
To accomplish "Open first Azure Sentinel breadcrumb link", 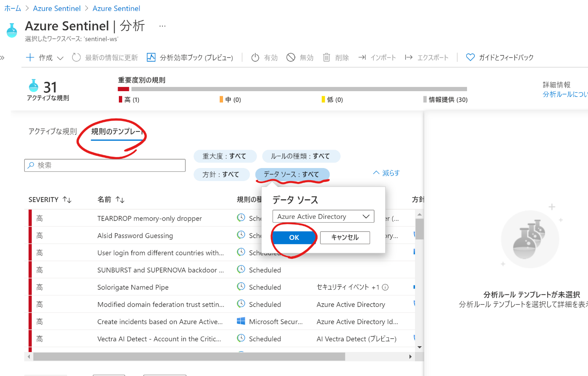I will click(x=57, y=8).
